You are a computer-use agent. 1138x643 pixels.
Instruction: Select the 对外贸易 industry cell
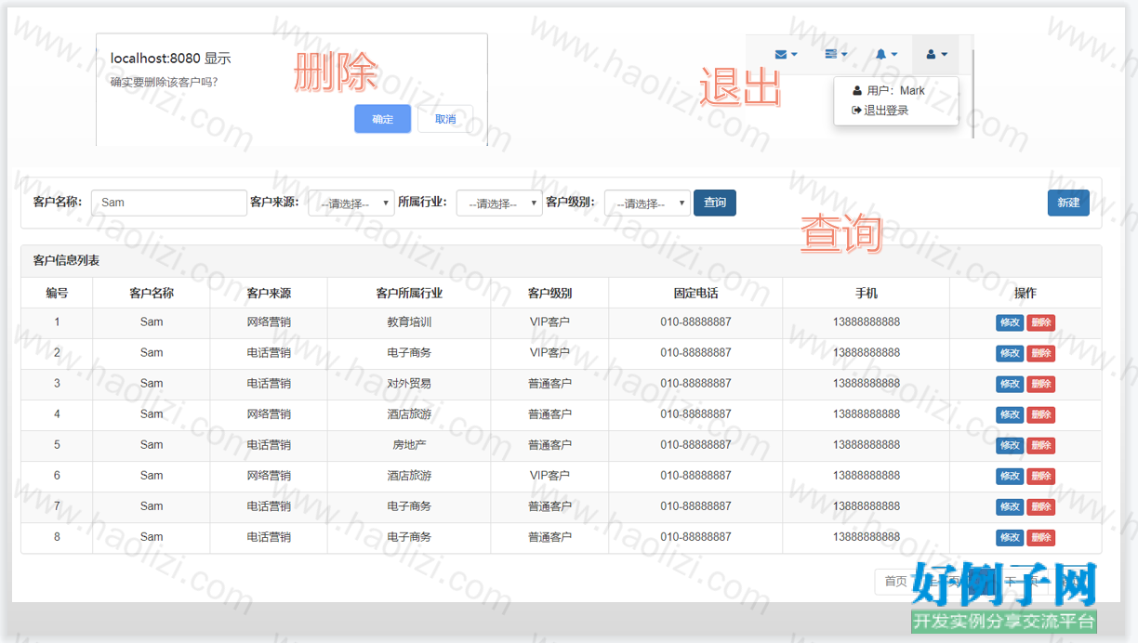click(x=409, y=384)
